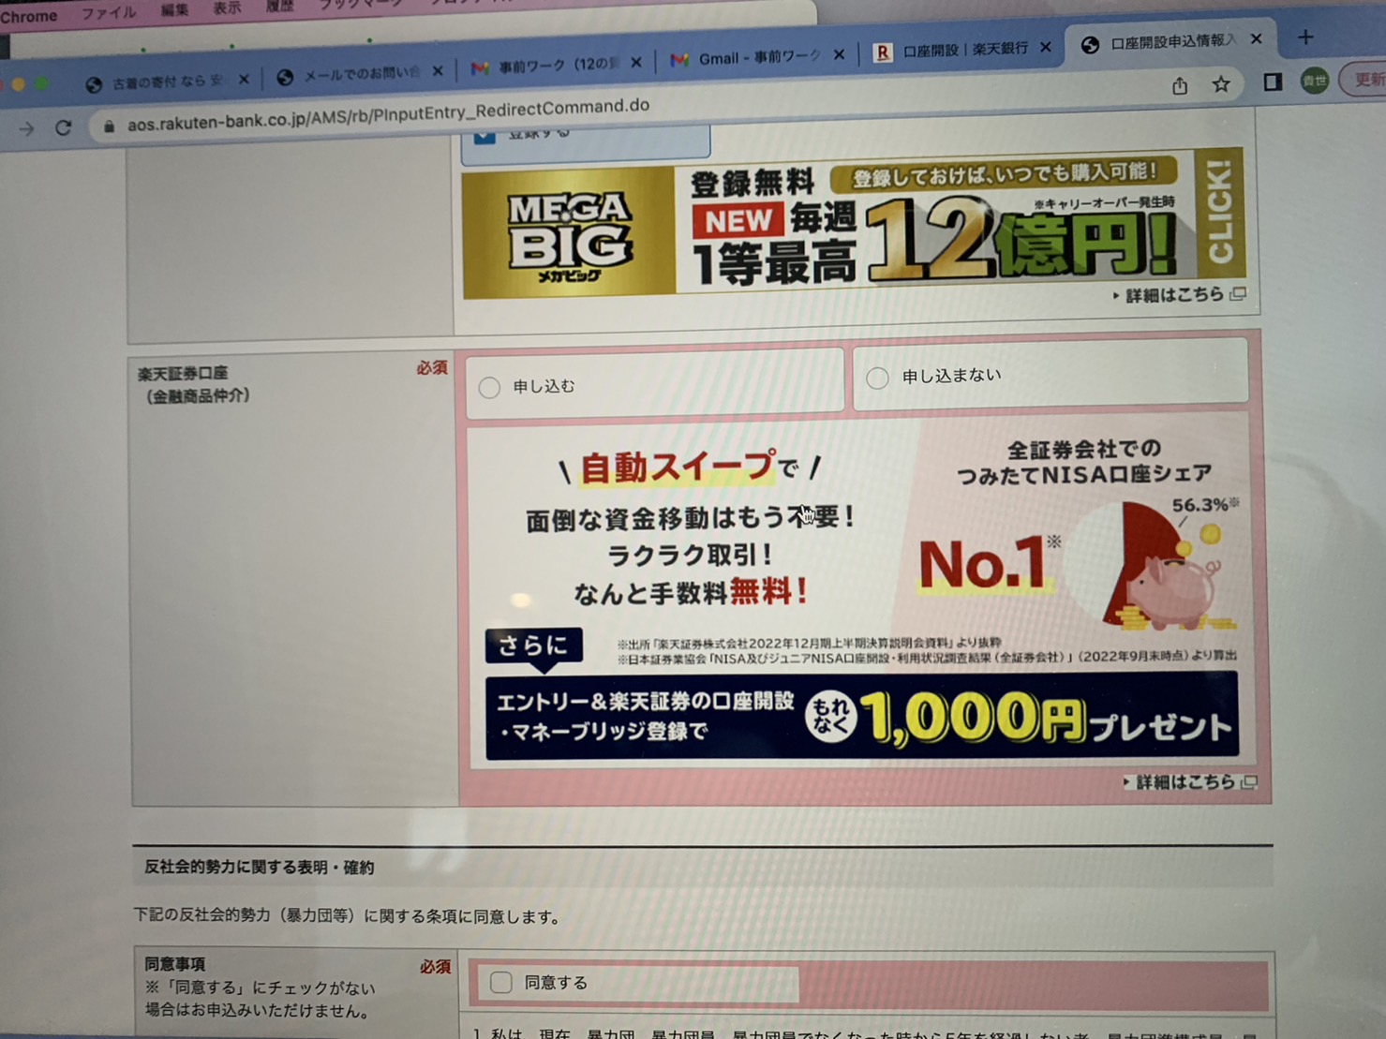Click the Gmail favicon on 事前ワーク tab

pyautogui.click(x=480, y=68)
